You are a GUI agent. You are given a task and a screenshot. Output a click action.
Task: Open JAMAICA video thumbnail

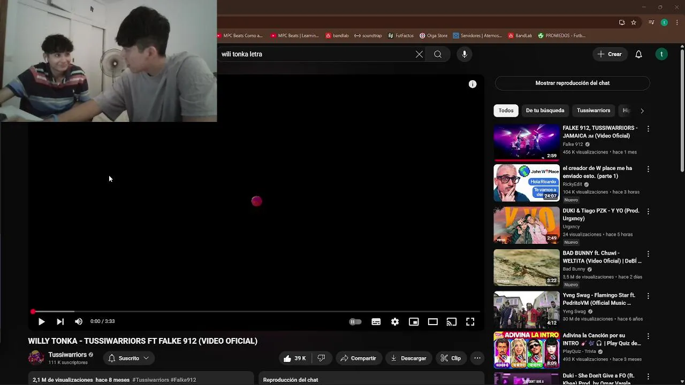[527, 142]
